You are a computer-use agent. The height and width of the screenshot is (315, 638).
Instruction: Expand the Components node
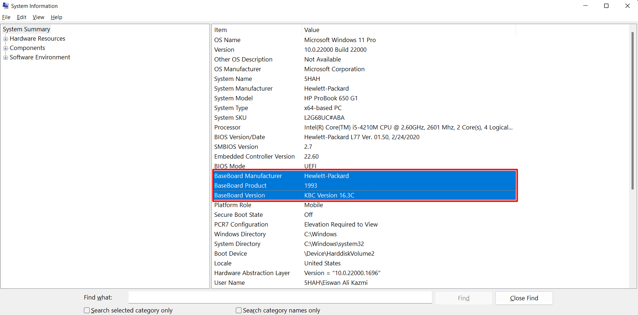point(5,48)
